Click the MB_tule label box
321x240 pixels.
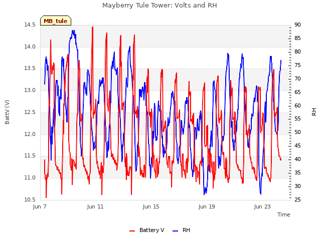(x=56, y=20)
